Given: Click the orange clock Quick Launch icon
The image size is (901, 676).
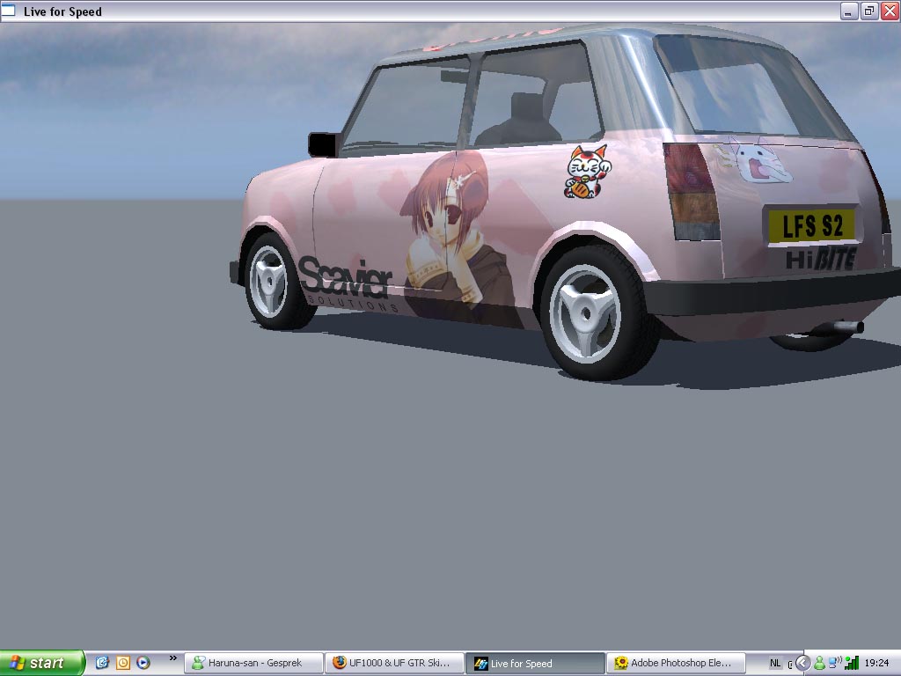Looking at the screenshot, I should click(x=123, y=663).
